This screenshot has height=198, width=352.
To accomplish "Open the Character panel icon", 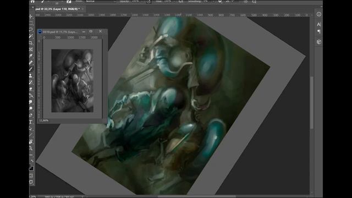I will [319, 24].
